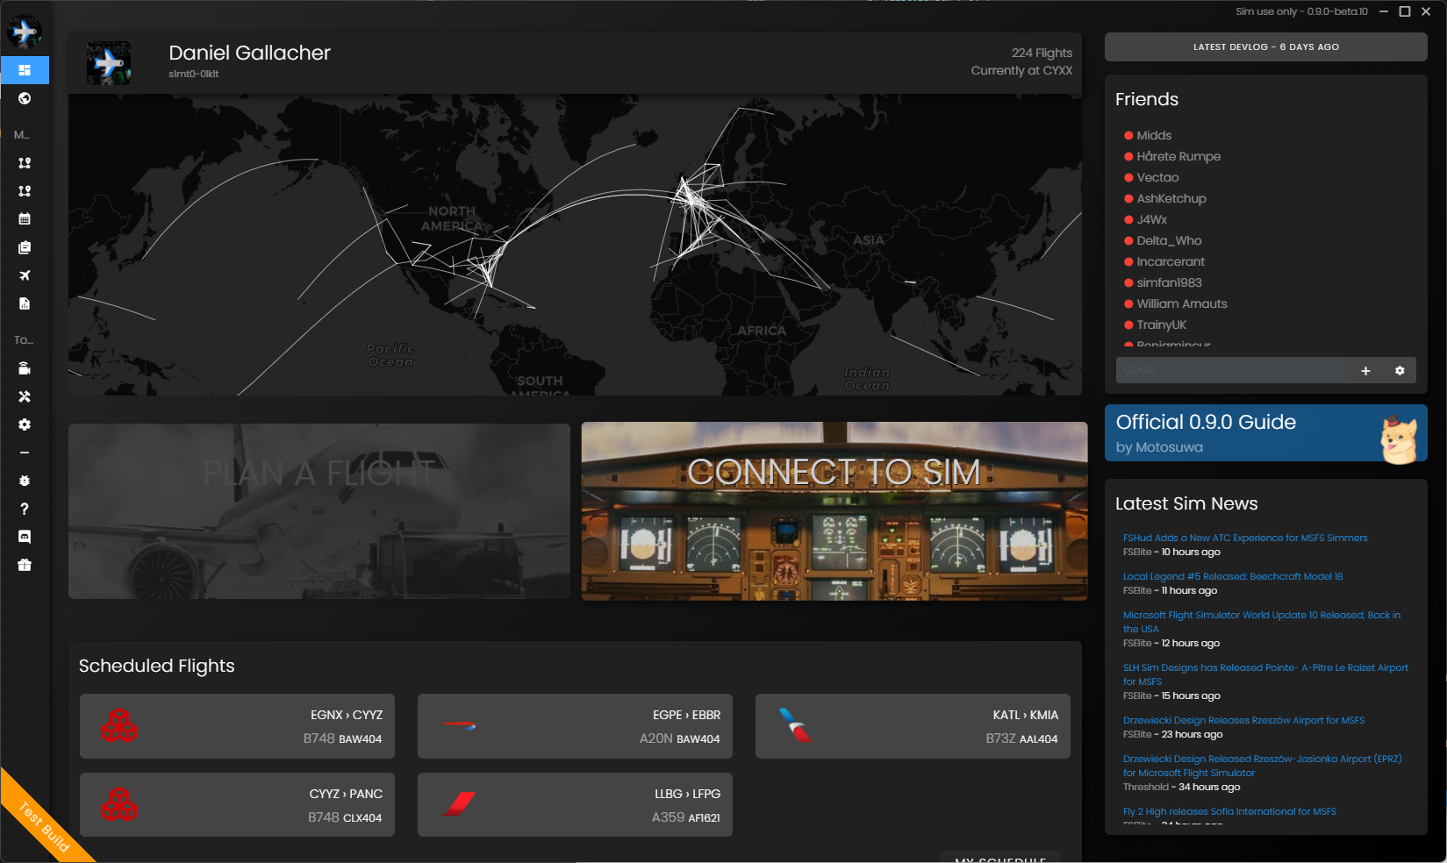The height and width of the screenshot is (863, 1447).
Task: Click the bug report icon in sidebar
Action: tap(25, 481)
